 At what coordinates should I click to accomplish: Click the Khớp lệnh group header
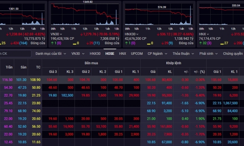coord(173,63)
